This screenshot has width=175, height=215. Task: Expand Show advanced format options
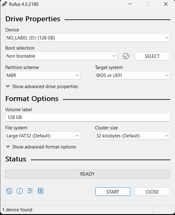[41, 147]
